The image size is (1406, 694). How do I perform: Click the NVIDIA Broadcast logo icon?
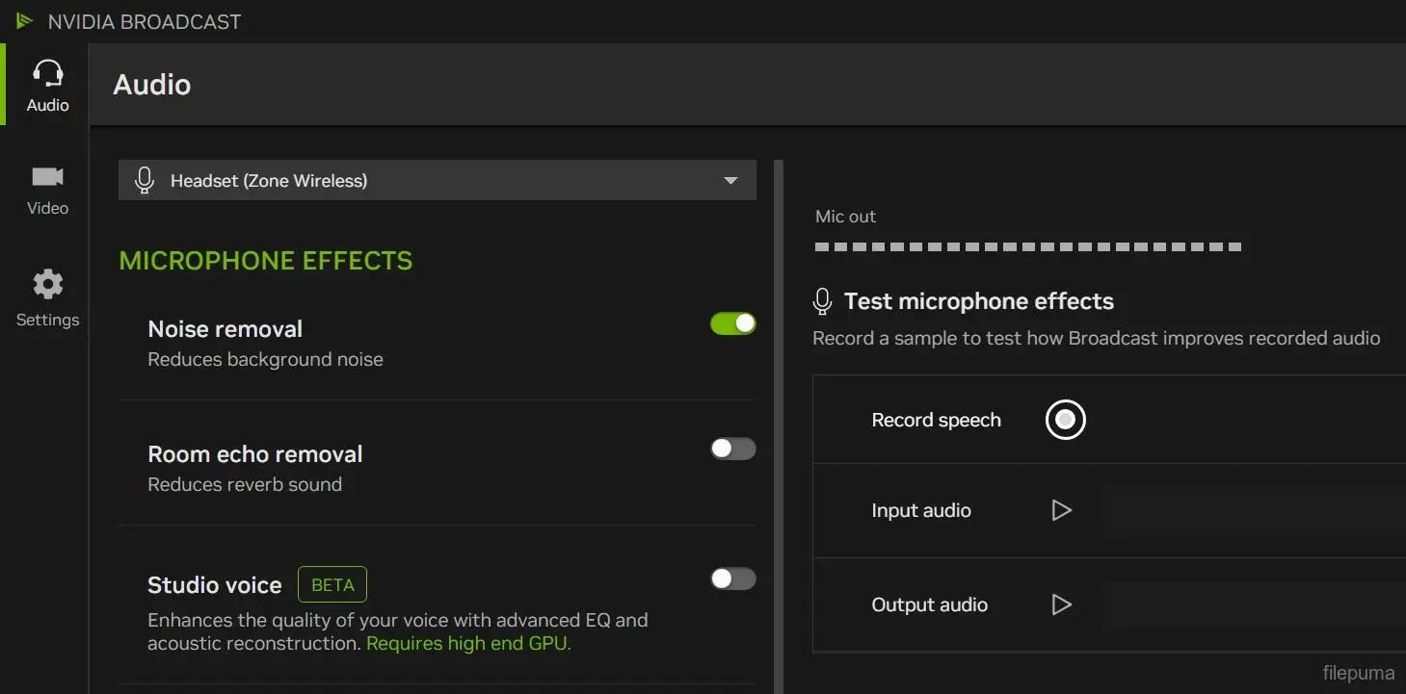pos(24,21)
